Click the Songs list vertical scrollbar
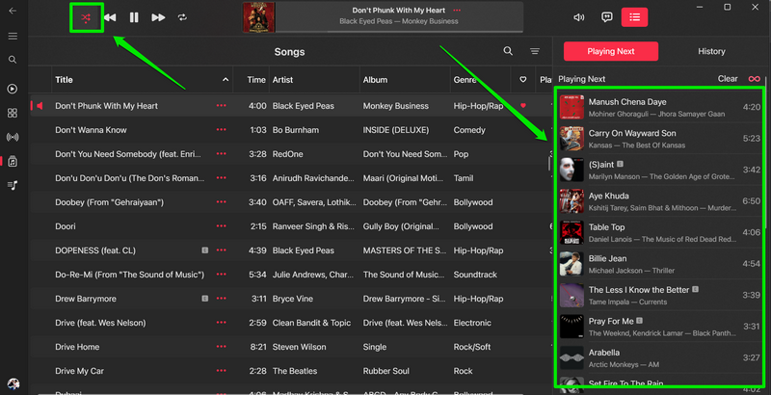The image size is (771, 395). 549,163
